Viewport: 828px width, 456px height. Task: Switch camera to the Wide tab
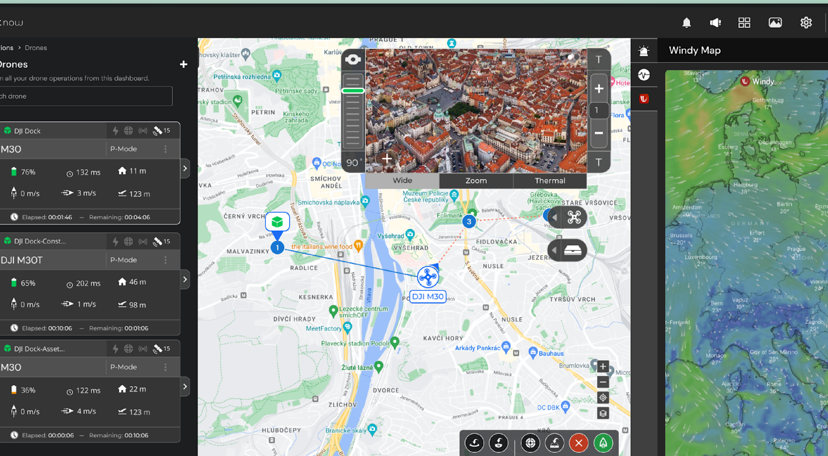pos(402,181)
